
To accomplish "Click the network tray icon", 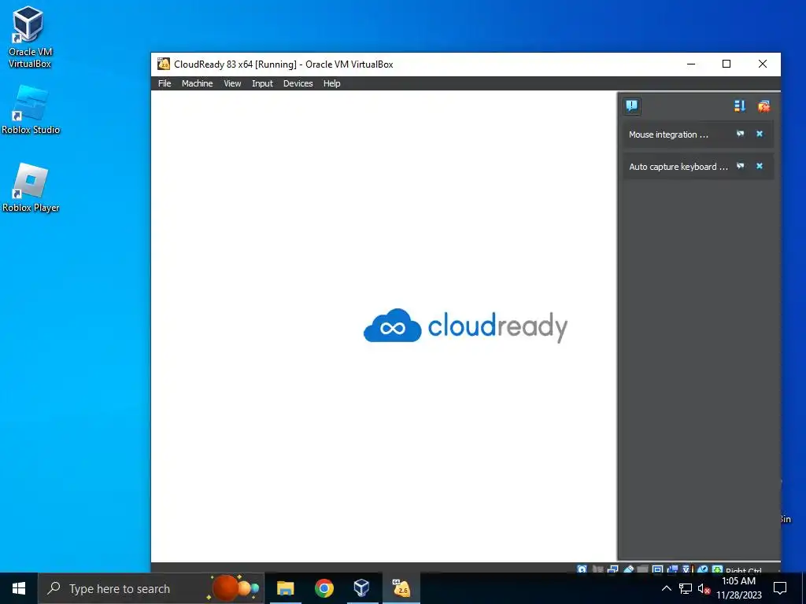I will [x=686, y=588].
